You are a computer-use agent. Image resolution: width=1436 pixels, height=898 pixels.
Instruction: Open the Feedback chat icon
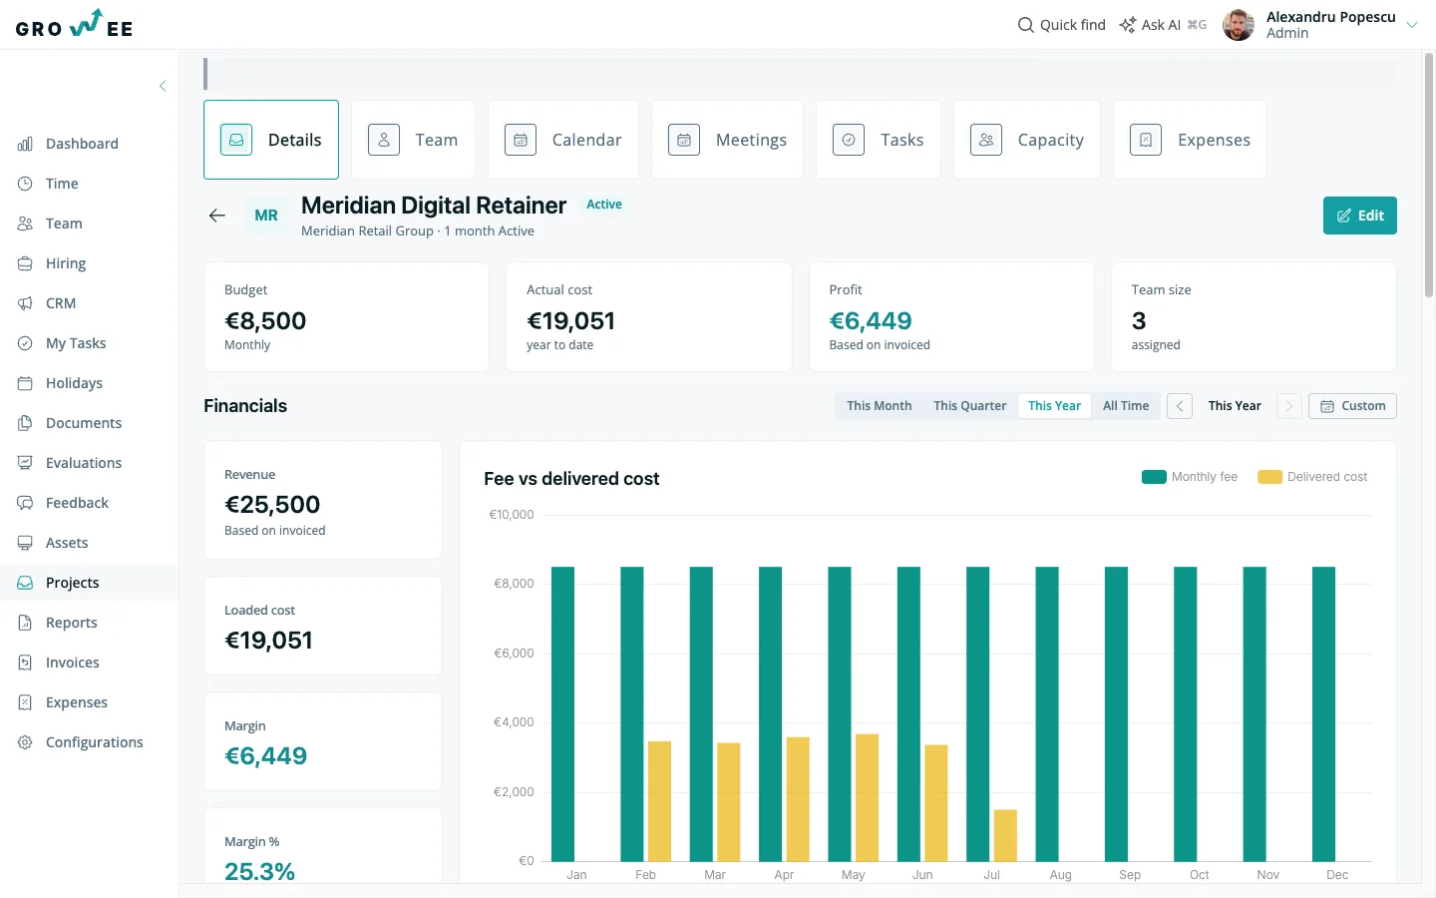pyautogui.click(x=25, y=503)
